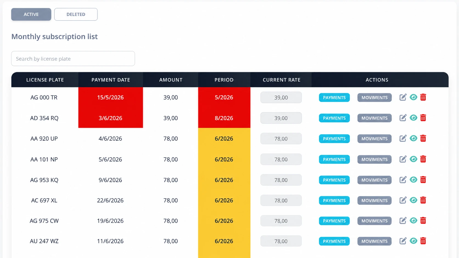
Task: Delete the AA 101 NP subscription
Action: coord(423,159)
